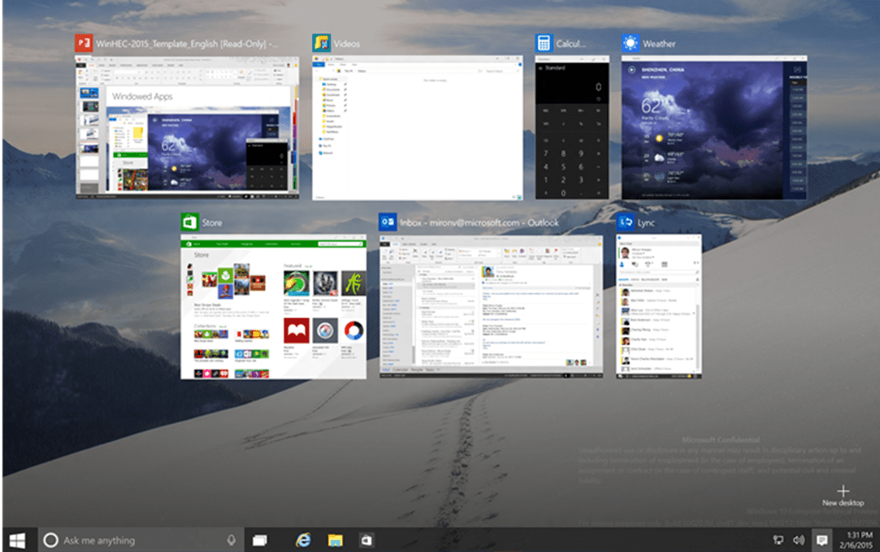
Task: Launch Internet Explorer from the taskbar
Action: (303, 540)
